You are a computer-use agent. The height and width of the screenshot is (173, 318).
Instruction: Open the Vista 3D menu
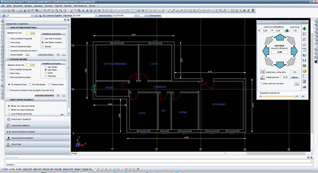pos(58,6)
